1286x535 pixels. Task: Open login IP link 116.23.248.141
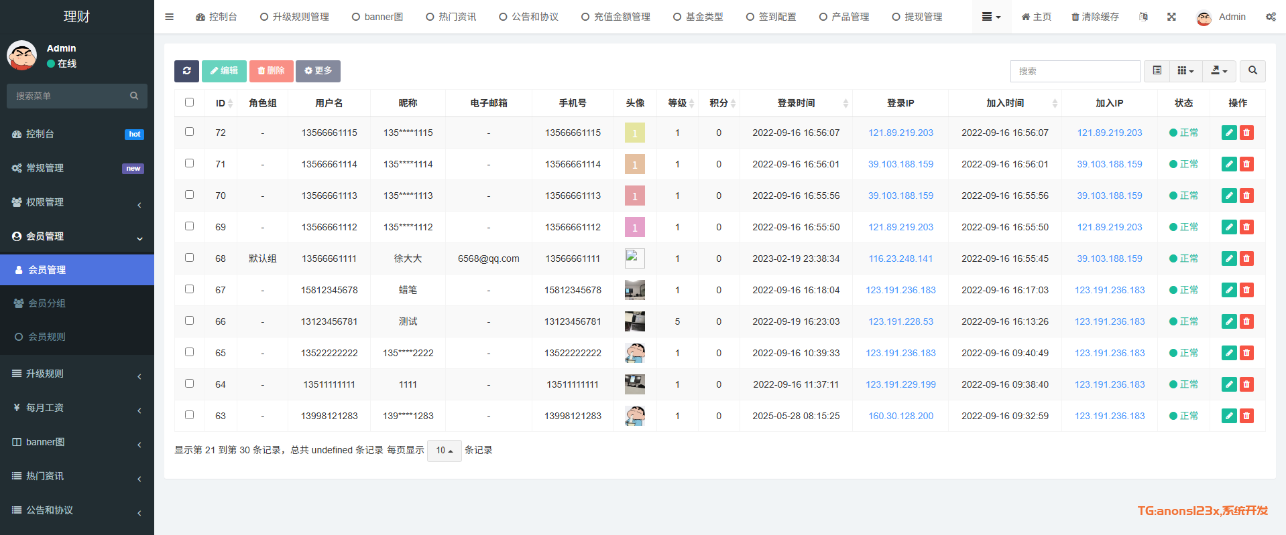coord(900,258)
